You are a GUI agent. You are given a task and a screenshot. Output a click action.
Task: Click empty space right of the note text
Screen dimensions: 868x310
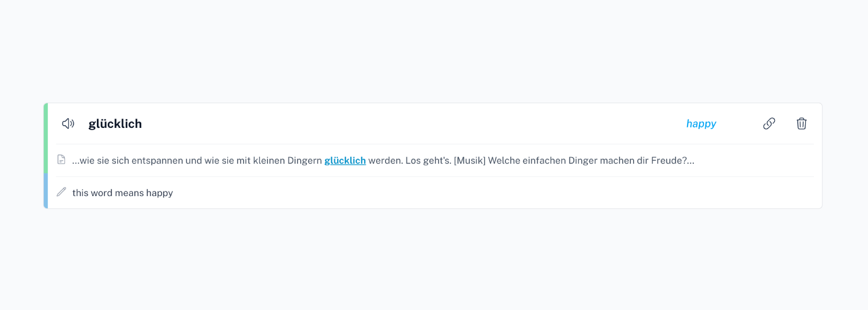(x=453, y=193)
